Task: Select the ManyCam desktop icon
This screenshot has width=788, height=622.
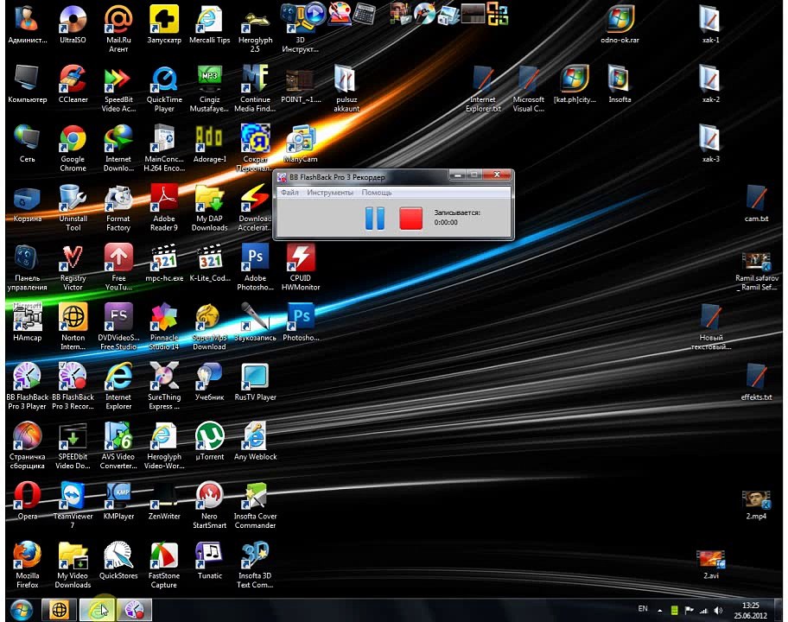Action: [x=301, y=144]
